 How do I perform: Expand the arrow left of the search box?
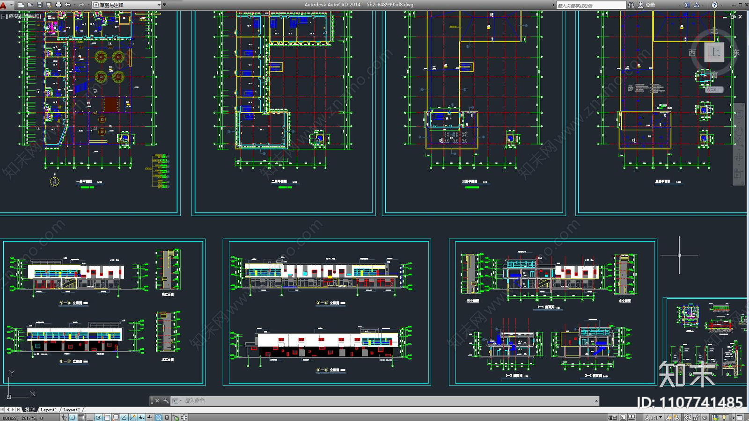(553, 5)
